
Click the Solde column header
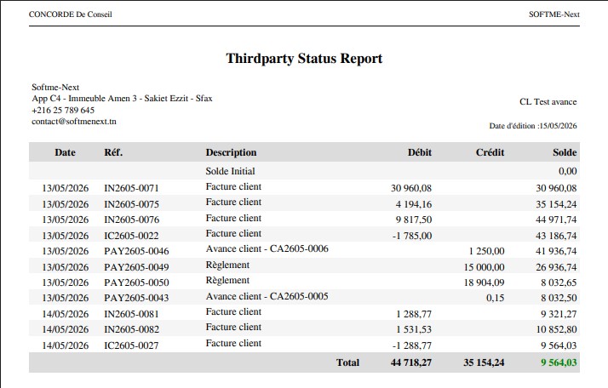[x=565, y=152]
